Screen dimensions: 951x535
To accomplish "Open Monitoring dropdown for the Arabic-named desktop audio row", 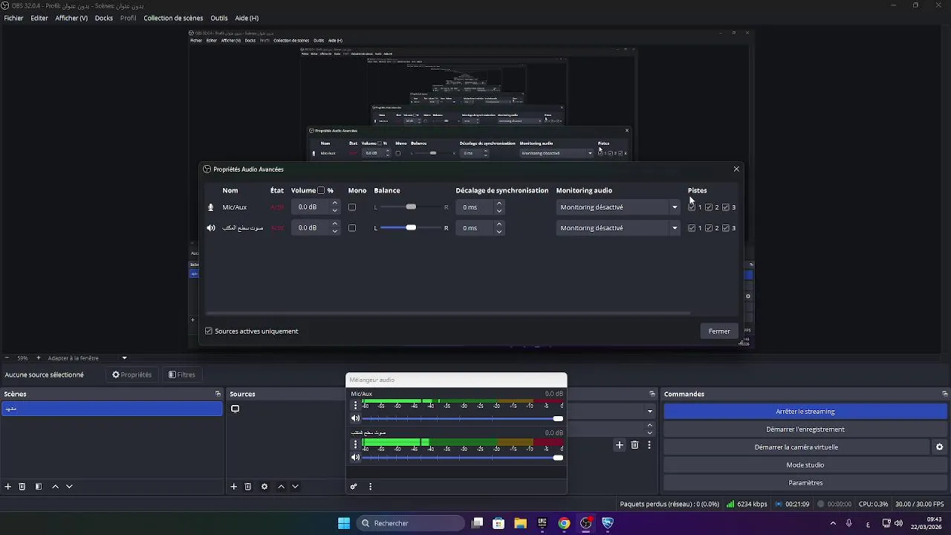I will coord(618,228).
